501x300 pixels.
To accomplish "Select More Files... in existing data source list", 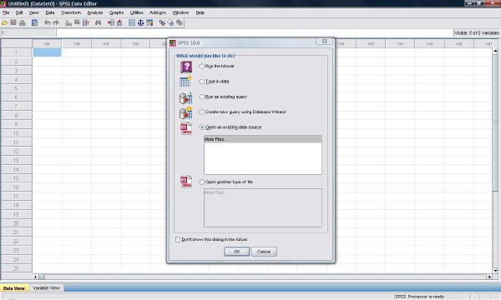I will (x=263, y=139).
